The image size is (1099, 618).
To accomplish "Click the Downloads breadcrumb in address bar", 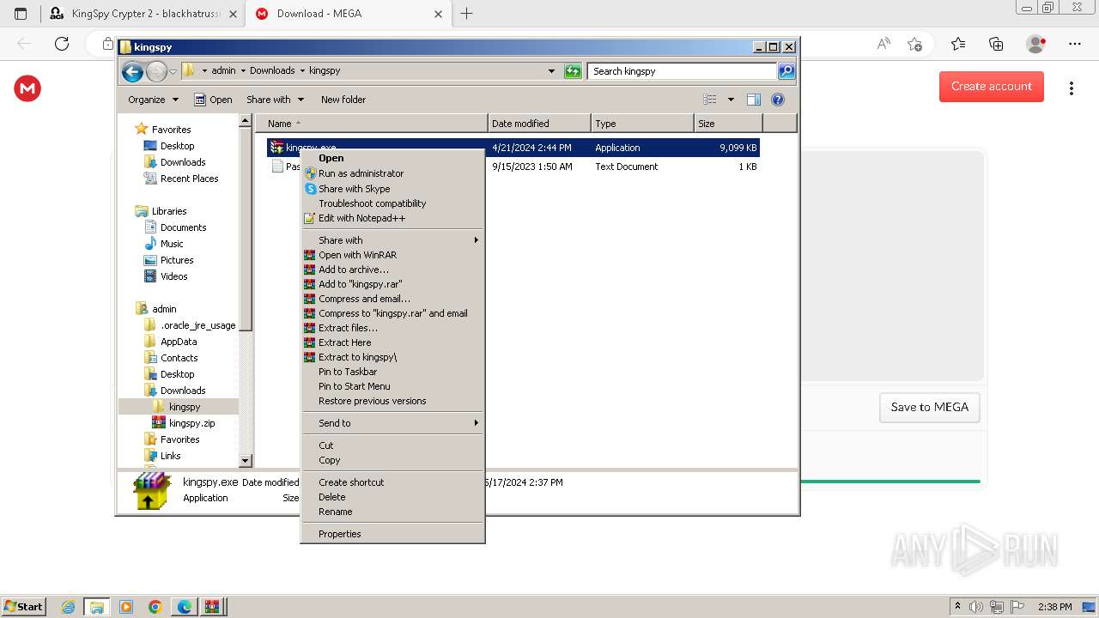I will (x=272, y=71).
